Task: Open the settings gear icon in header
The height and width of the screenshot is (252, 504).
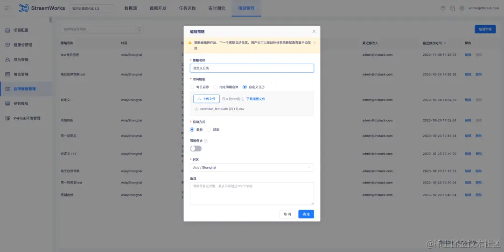Action: [462, 8]
